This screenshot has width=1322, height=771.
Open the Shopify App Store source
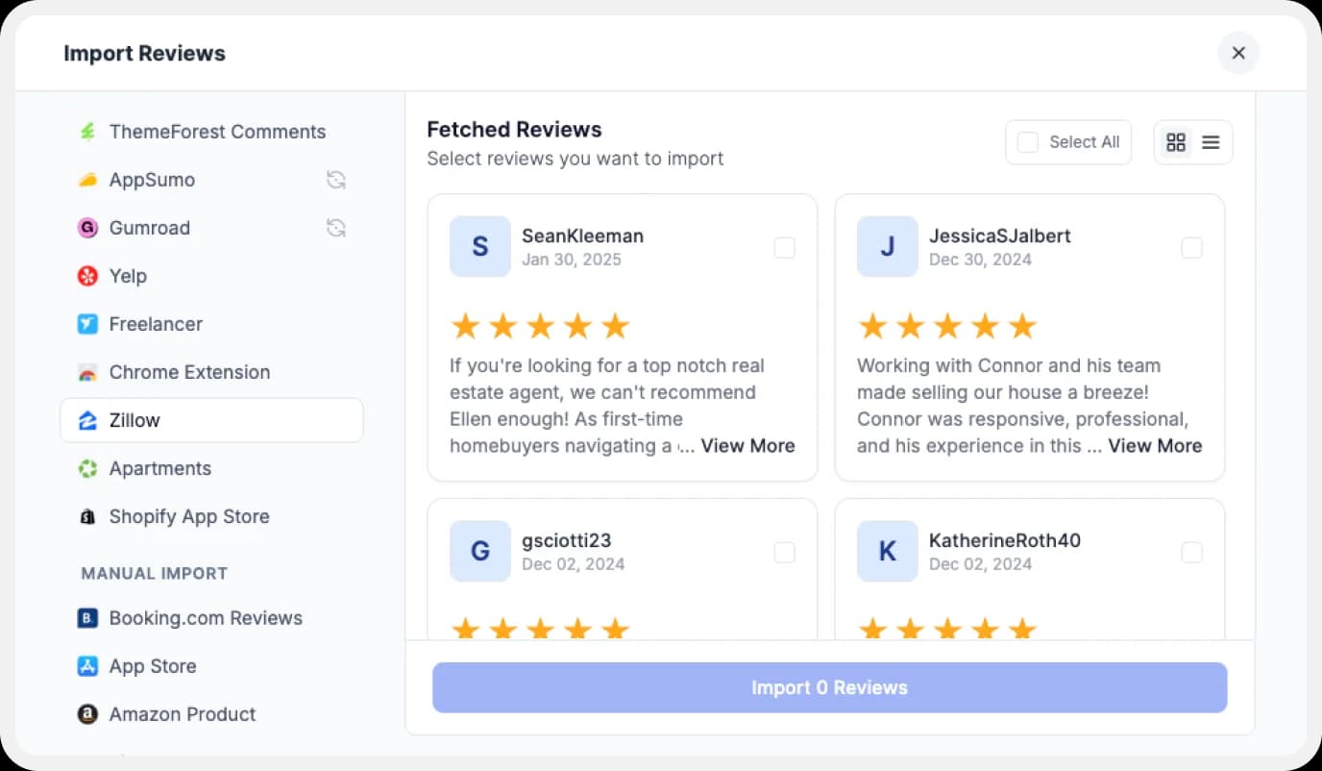pyautogui.click(x=189, y=516)
